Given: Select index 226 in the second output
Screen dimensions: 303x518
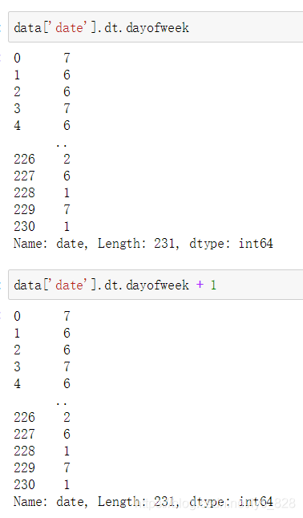Looking at the screenshot, I should click(25, 417).
